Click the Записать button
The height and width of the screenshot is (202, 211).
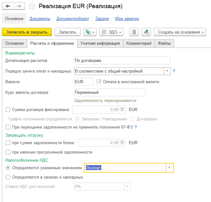pos(67,32)
